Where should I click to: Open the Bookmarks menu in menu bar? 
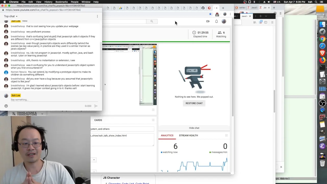(x=62, y=2)
